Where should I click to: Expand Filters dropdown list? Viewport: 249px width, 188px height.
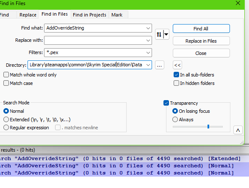(x=148, y=52)
